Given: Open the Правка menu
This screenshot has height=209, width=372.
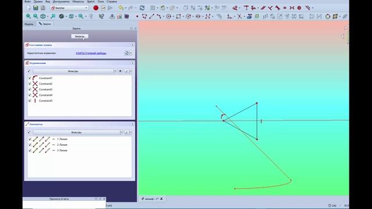Looking at the screenshot, I should (38, 1).
